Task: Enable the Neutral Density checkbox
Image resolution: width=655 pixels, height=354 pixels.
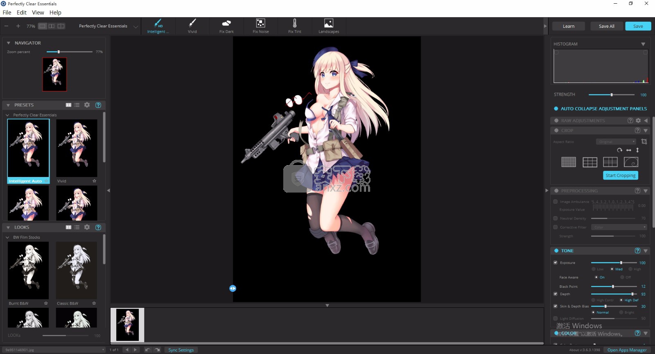Action: click(x=556, y=218)
